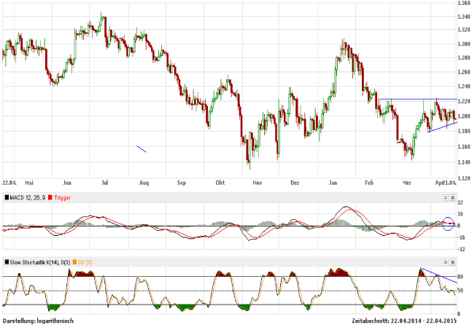
Task: Click the blue circle on the MACD chart
Action: point(449,223)
